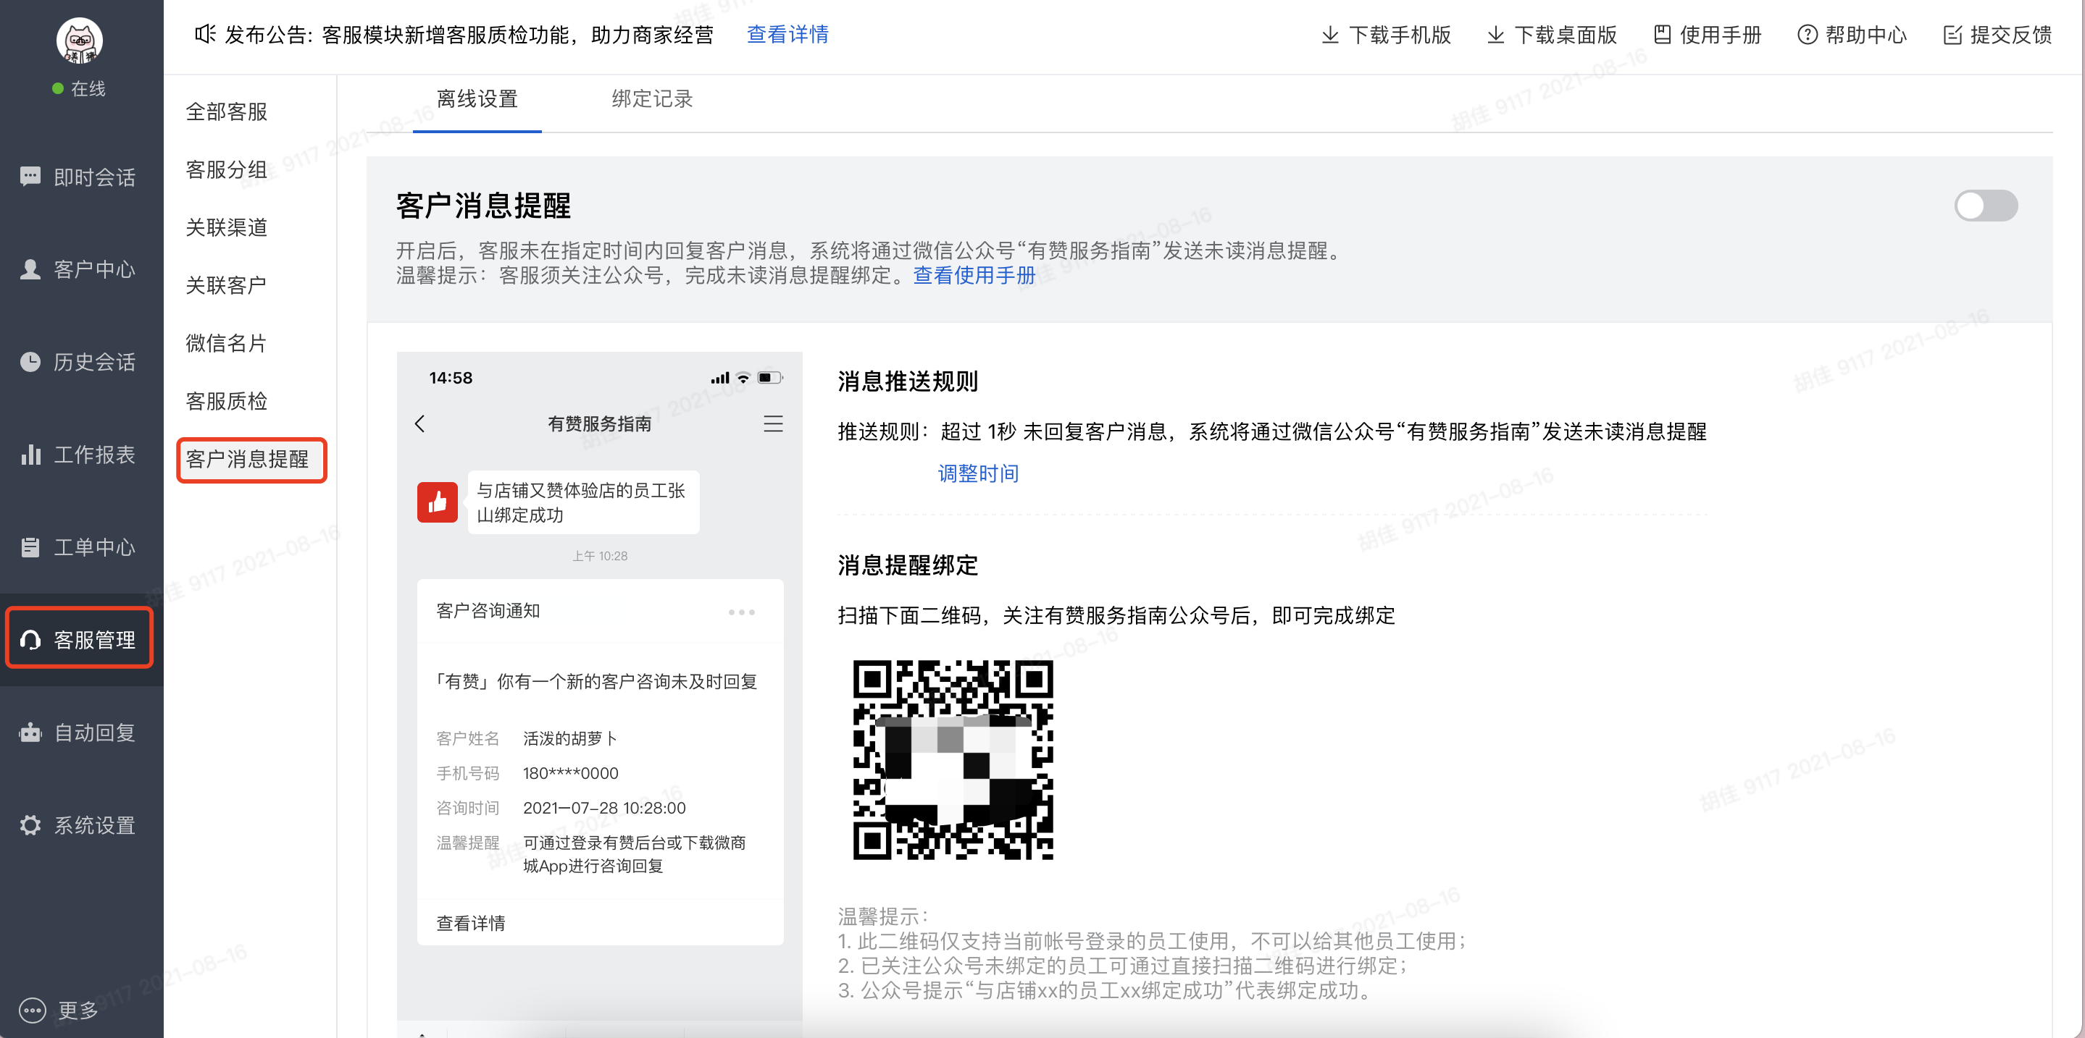The image size is (2085, 1038).
Task: Select the 离线设置 tab
Action: [x=477, y=99]
